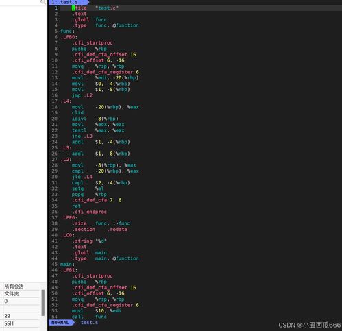Click the '.LFE0:' label
Image resolution: width=342 pixels, height=331 pixels.
click(69, 218)
